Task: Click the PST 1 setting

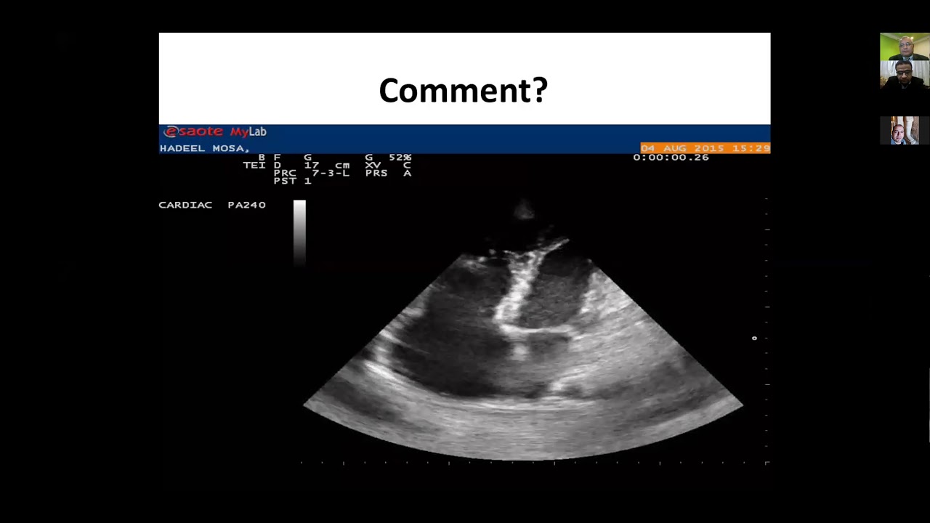Action: 292,181
